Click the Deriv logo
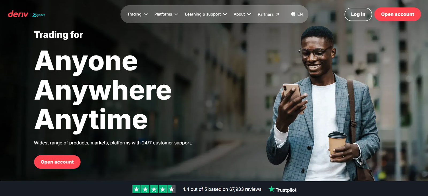 (18, 14)
